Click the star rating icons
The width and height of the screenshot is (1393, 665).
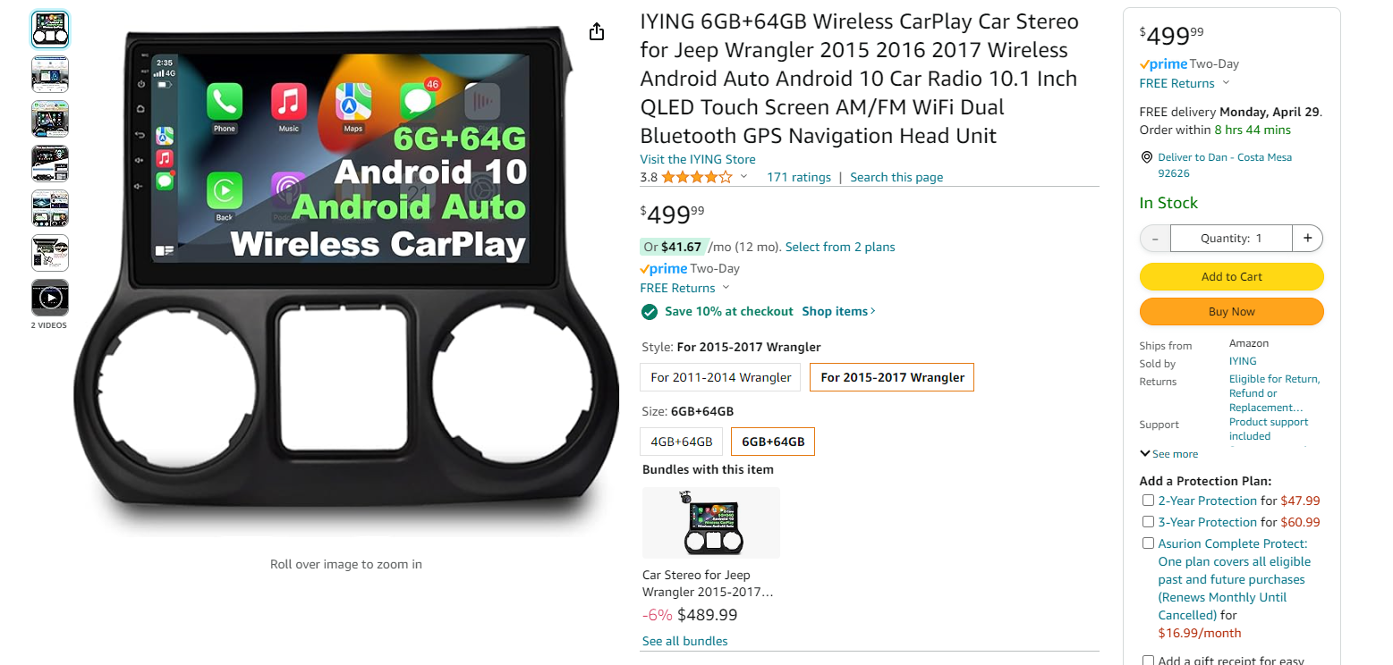696,177
